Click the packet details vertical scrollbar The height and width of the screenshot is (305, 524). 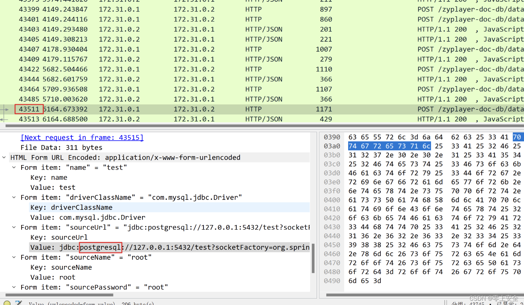313,258
